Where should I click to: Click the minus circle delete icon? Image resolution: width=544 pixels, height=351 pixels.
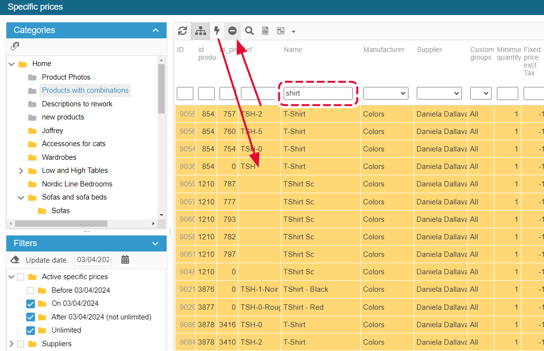point(232,31)
